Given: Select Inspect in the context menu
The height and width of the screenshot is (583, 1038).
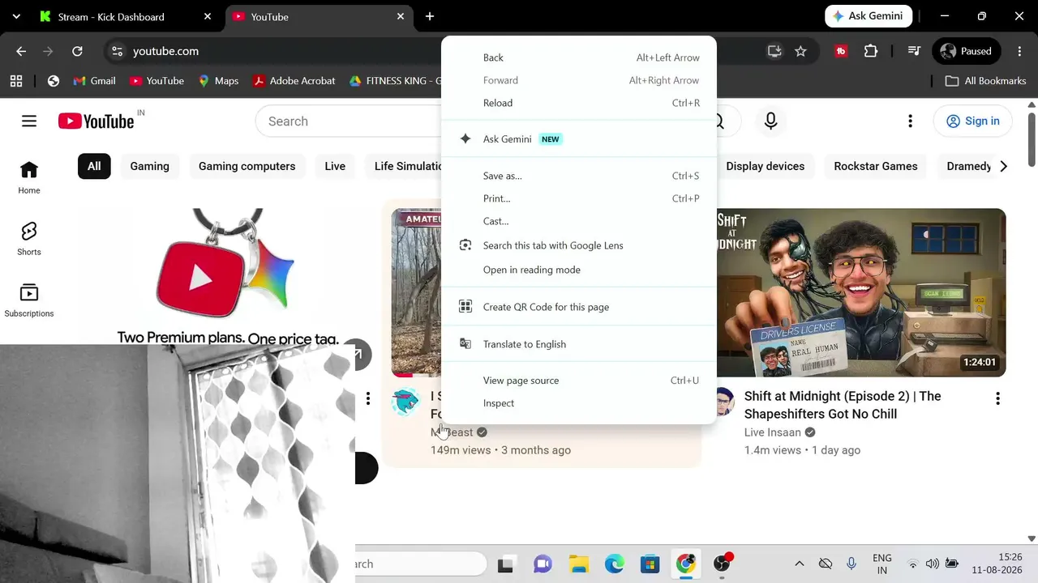Looking at the screenshot, I should [579, 403].
